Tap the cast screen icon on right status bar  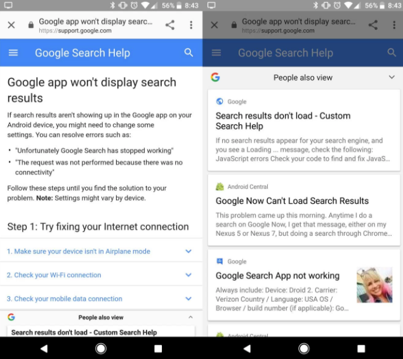211,5
